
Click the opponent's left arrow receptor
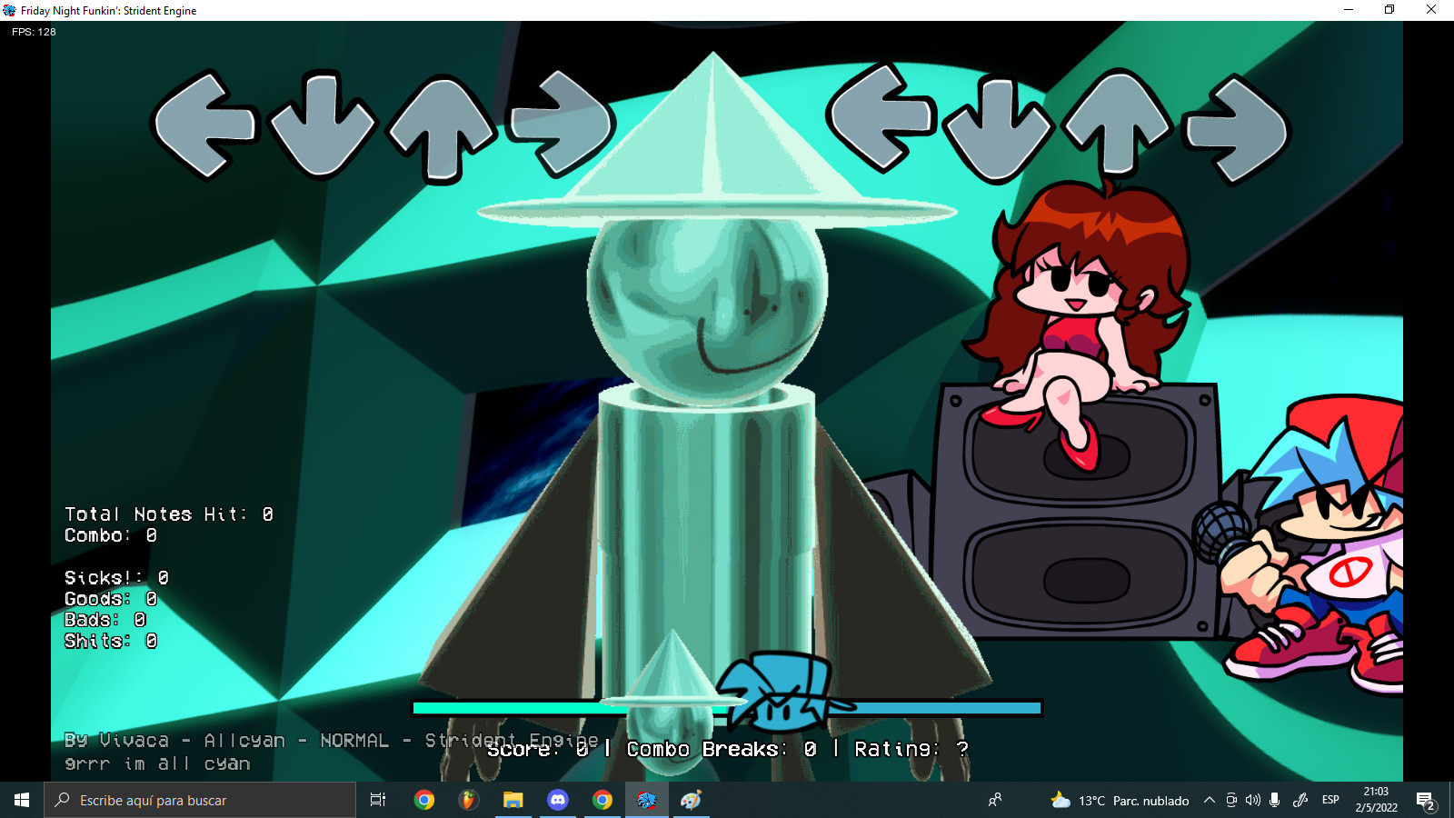tap(204, 125)
